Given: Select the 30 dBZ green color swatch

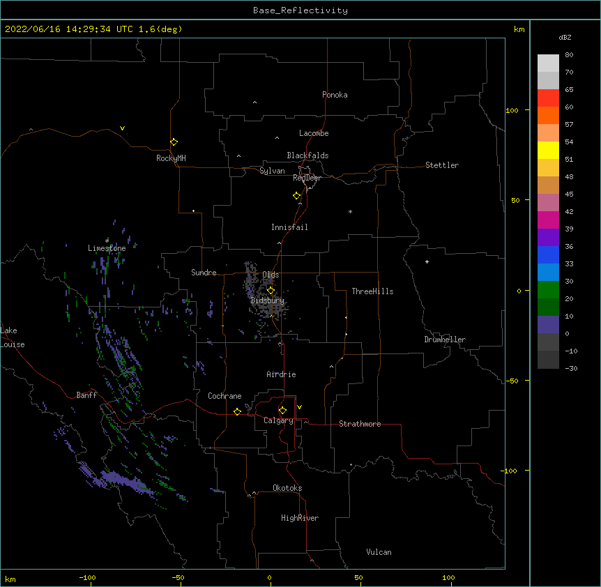Looking at the screenshot, I should pos(548,289).
